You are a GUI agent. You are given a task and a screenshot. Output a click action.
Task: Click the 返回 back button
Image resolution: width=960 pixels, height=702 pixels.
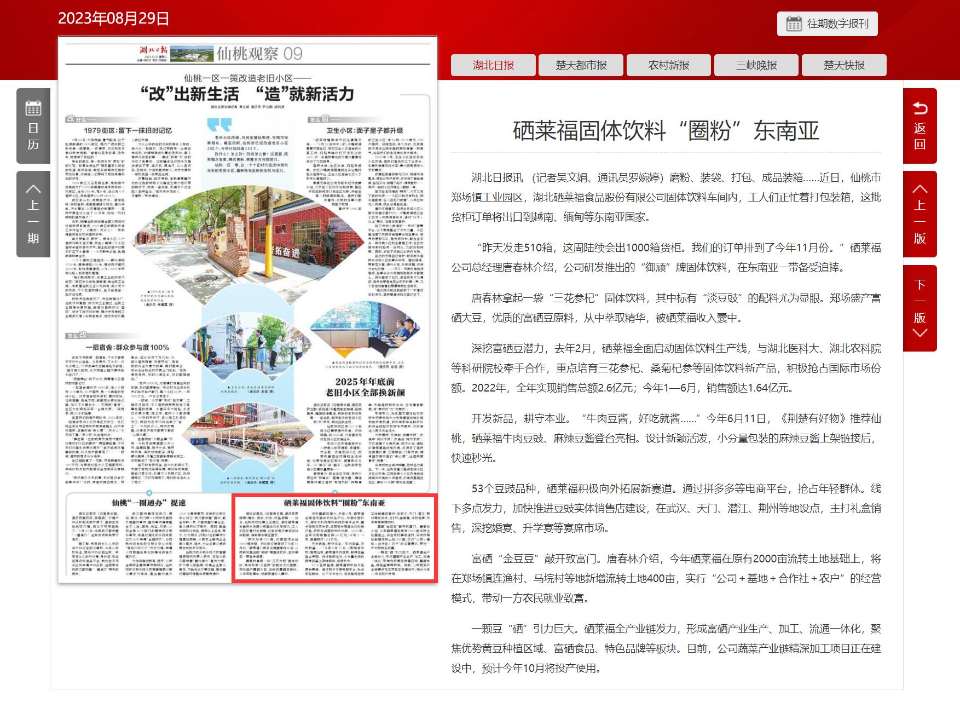click(919, 126)
